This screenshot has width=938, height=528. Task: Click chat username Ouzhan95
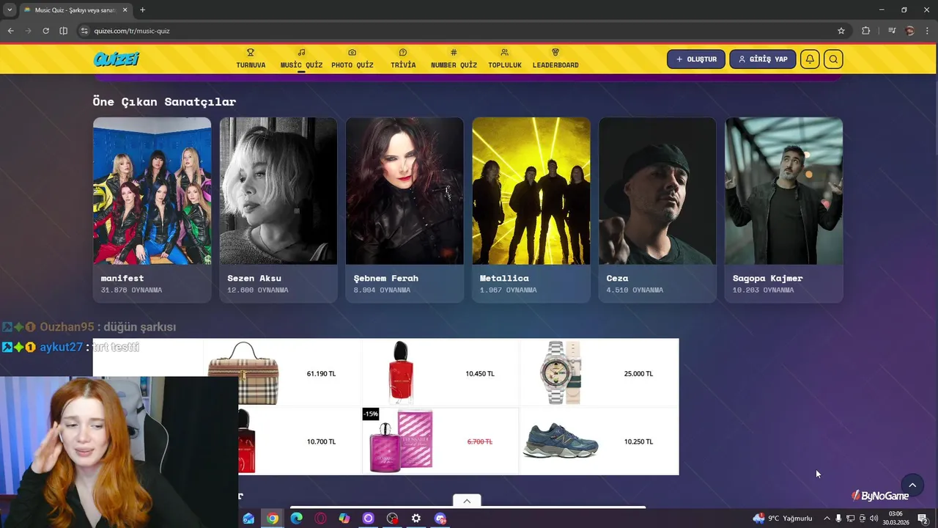coord(67,327)
